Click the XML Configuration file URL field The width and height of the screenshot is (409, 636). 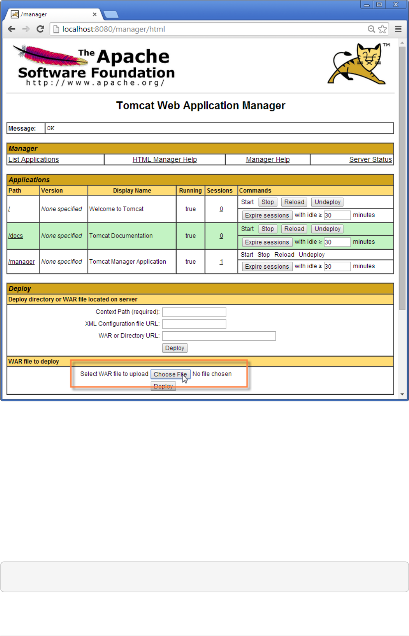(194, 324)
